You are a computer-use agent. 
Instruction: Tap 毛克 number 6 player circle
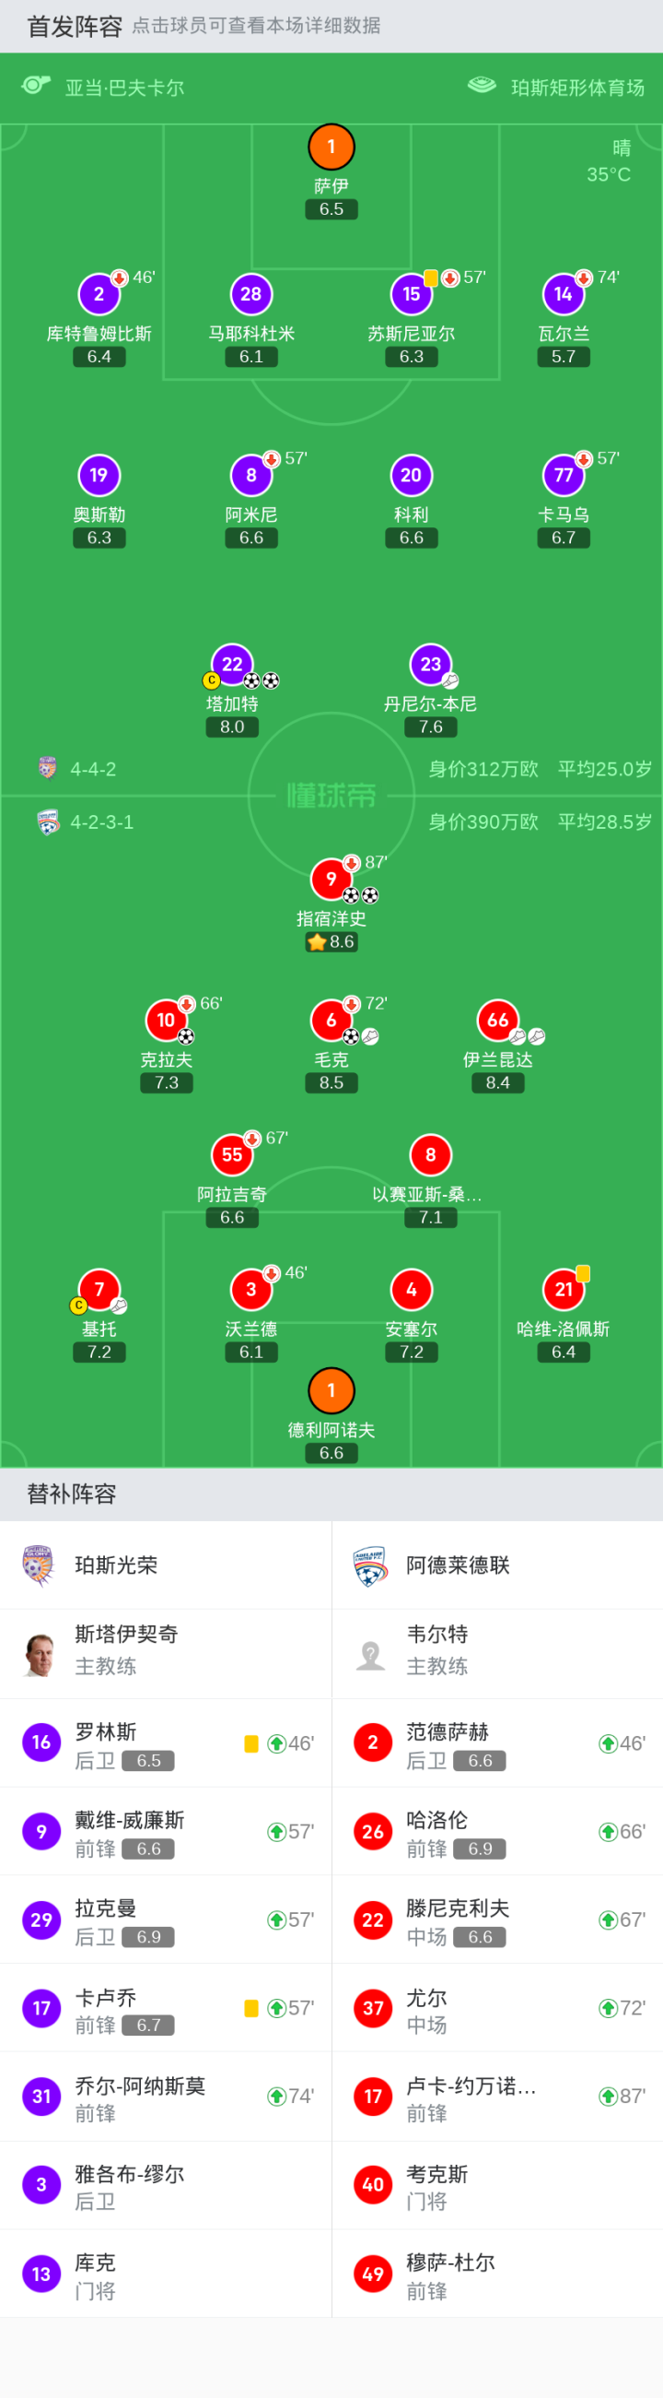pyautogui.click(x=331, y=1021)
